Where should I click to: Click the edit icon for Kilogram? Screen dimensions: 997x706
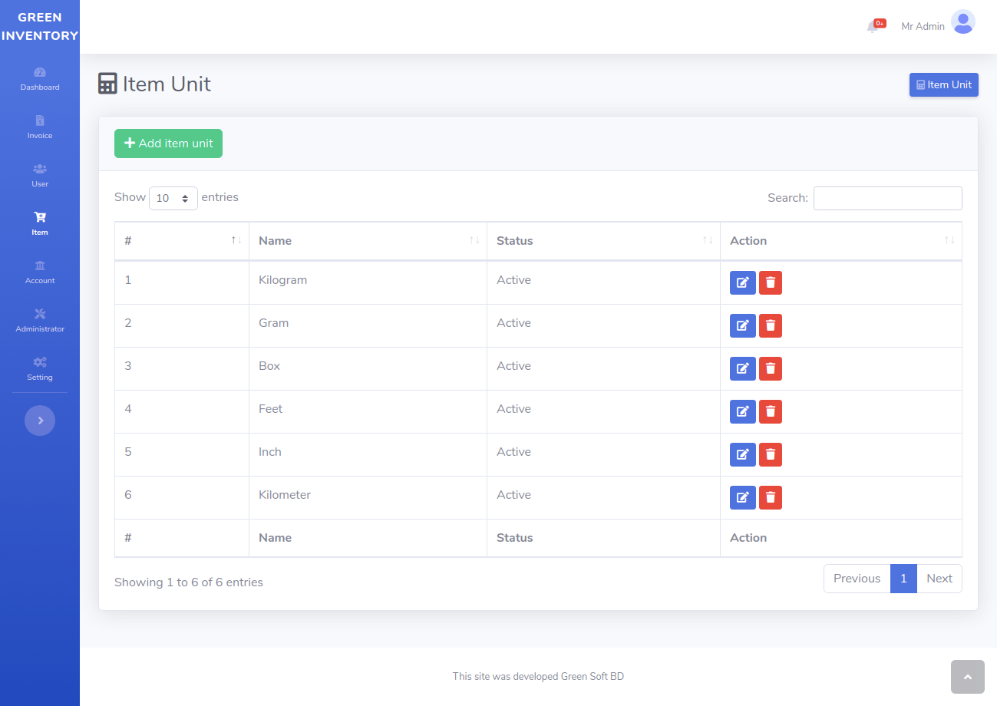(742, 282)
